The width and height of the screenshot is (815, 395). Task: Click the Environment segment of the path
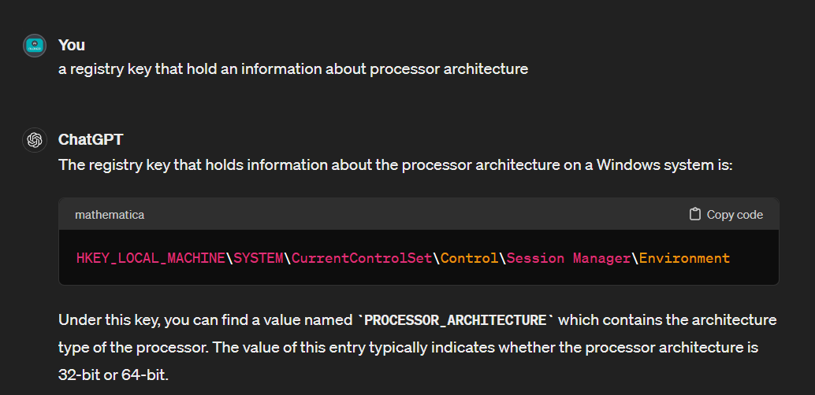pyautogui.click(x=684, y=258)
